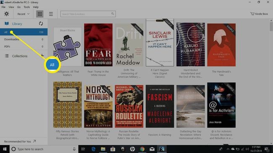Open The Handmaid's Tale cover
The width and height of the screenshot is (273, 153).
pos(221,45)
